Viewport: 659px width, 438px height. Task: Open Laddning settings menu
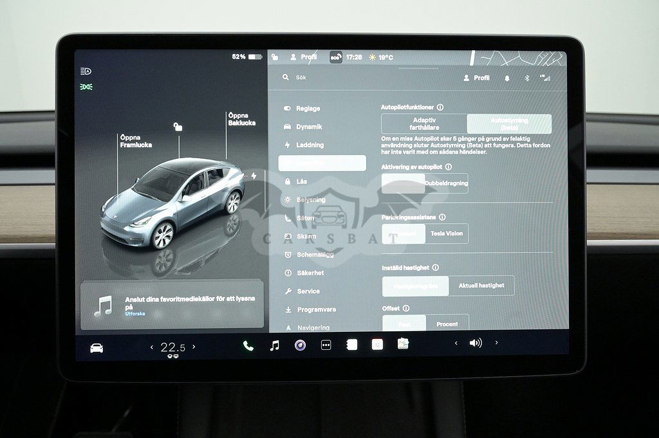(310, 145)
